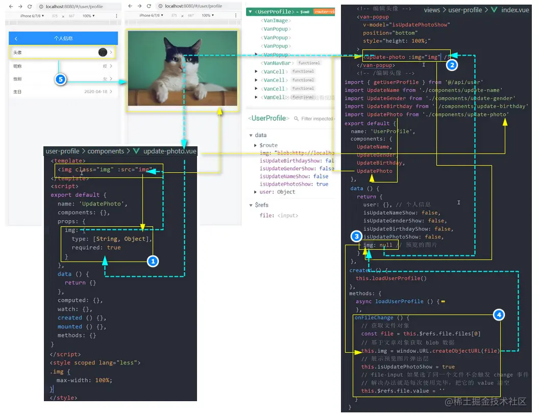Select the VanNavBar component node

277,63
